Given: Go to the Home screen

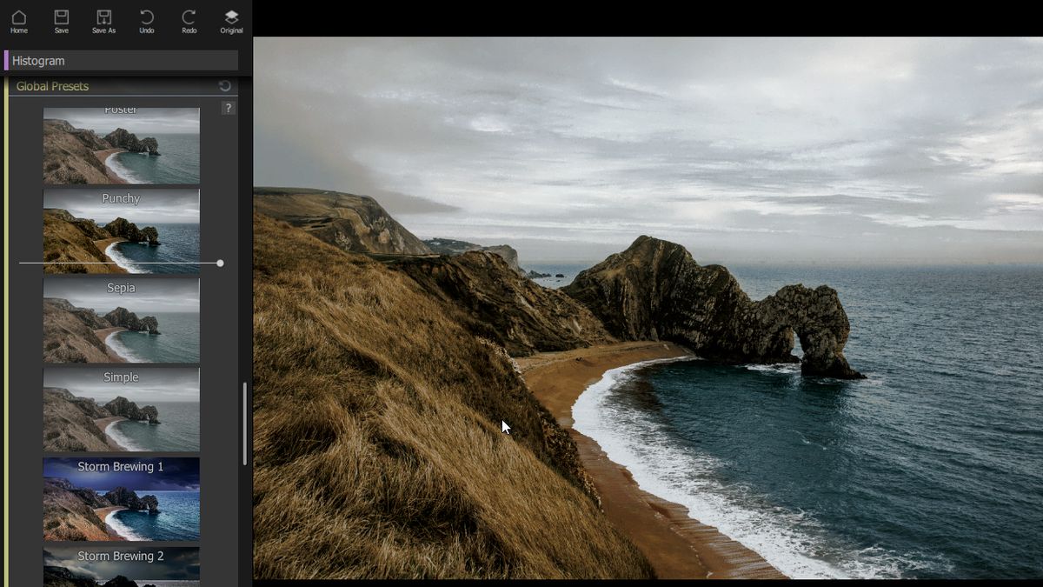Looking at the screenshot, I should pyautogui.click(x=19, y=22).
